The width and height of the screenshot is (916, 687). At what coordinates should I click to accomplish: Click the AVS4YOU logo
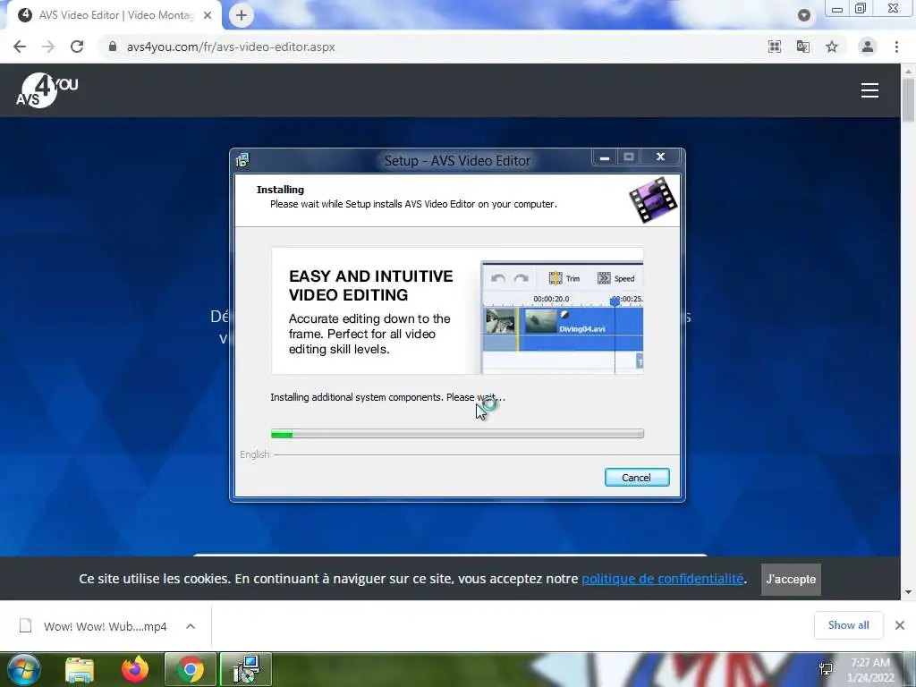point(47,90)
